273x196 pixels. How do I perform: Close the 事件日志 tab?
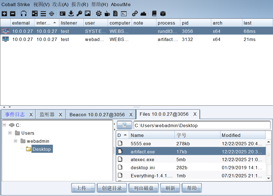31,115
